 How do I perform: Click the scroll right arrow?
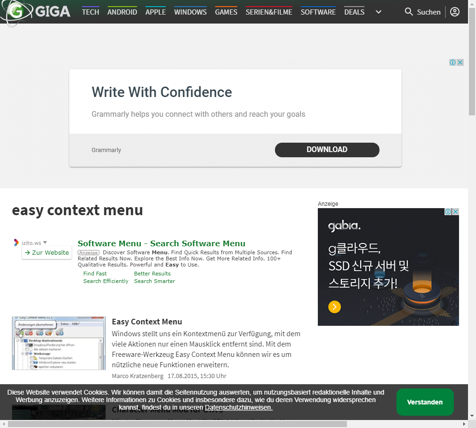[x=464, y=424]
